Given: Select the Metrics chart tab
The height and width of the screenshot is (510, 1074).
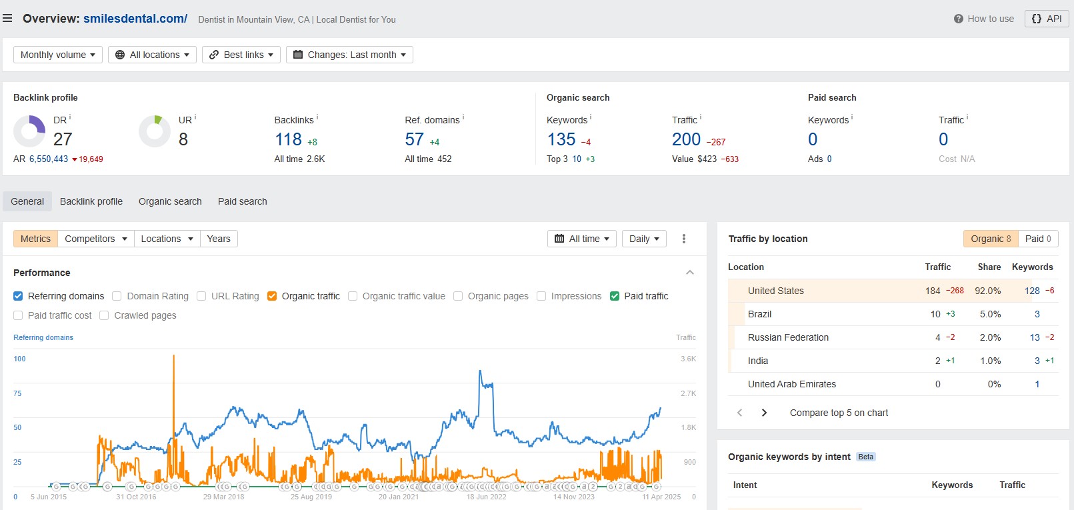Looking at the screenshot, I should [x=35, y=239].
